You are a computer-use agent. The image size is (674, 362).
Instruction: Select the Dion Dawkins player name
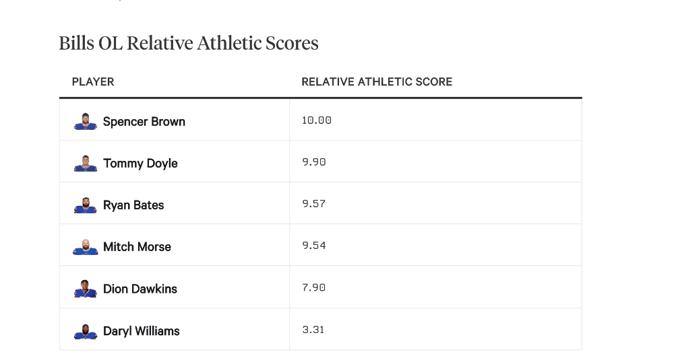pos(140,289)
